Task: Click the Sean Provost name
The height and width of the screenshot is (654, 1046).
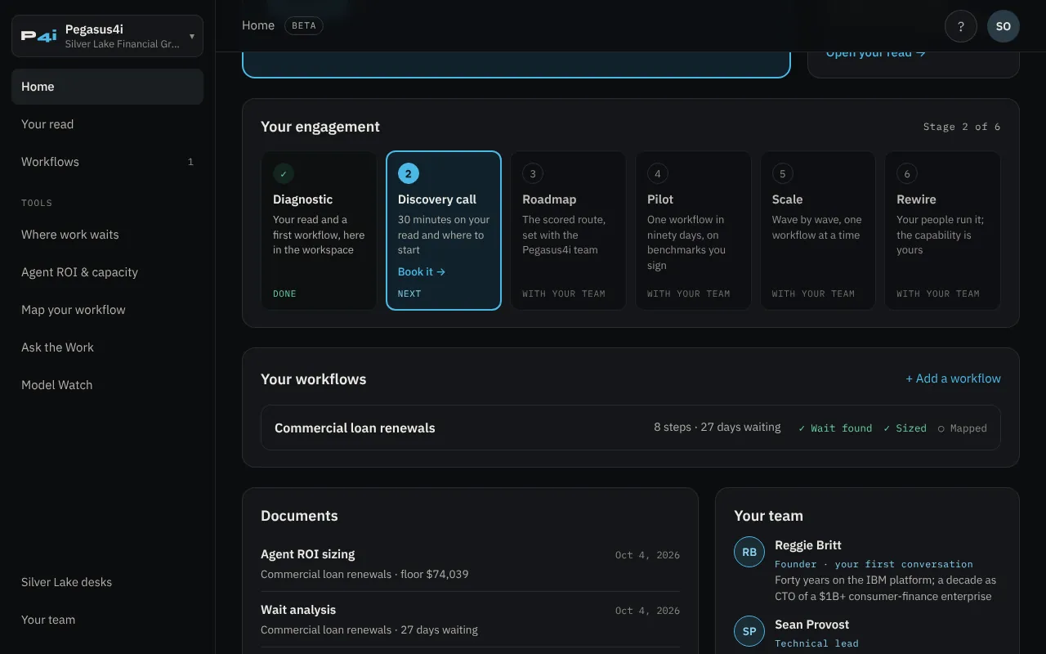Action: point(811,625)
